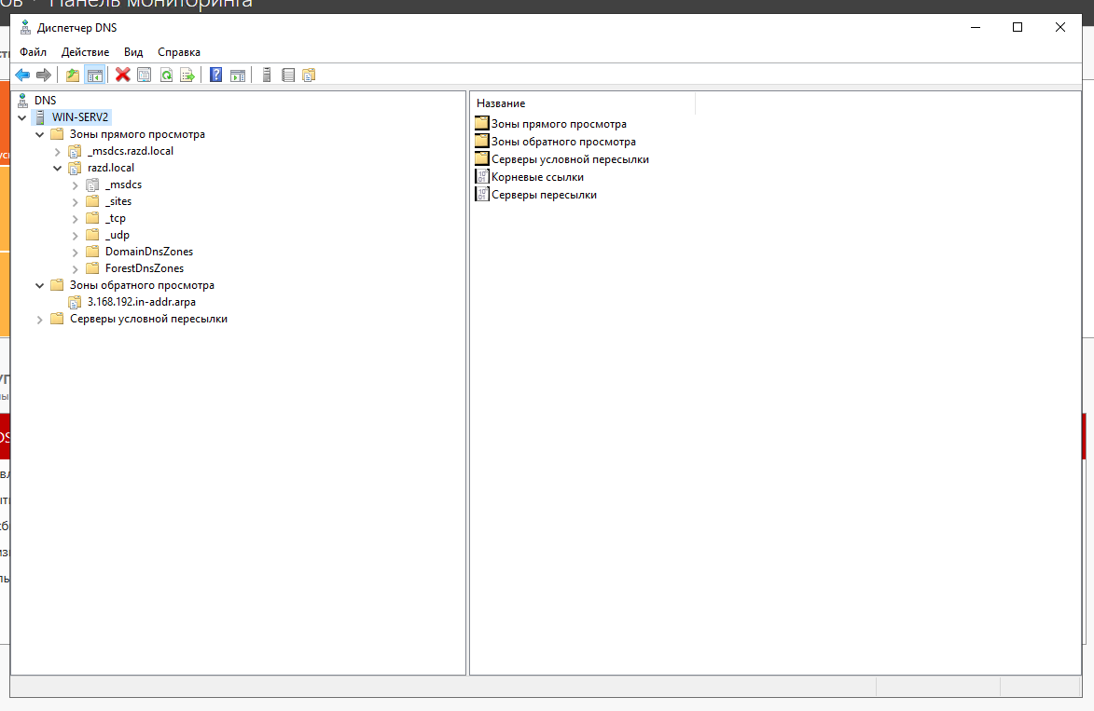Click the Up one level folder icon
The height and width of the screenshot is (711, 1094).
click(x=73, y=75)
